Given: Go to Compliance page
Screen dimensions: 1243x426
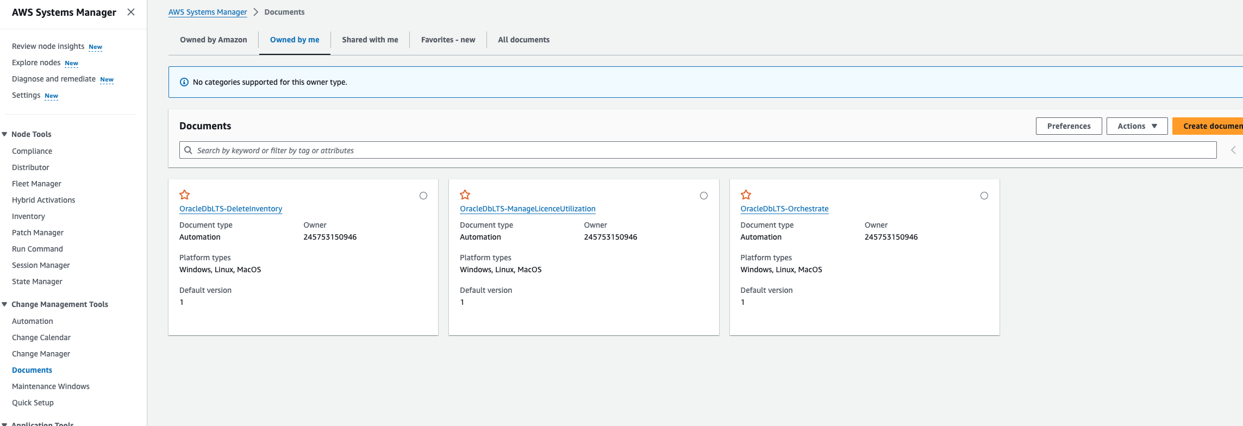Looking at the screenshot, I should (x=32, y=151).
